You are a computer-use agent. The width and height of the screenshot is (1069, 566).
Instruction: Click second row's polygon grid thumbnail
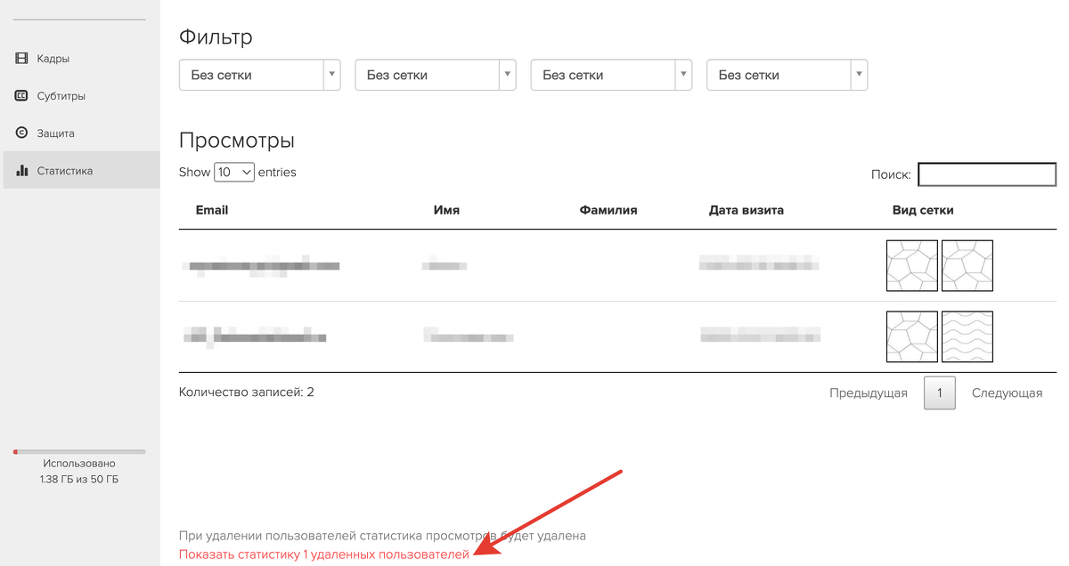[x=912, y=336]
